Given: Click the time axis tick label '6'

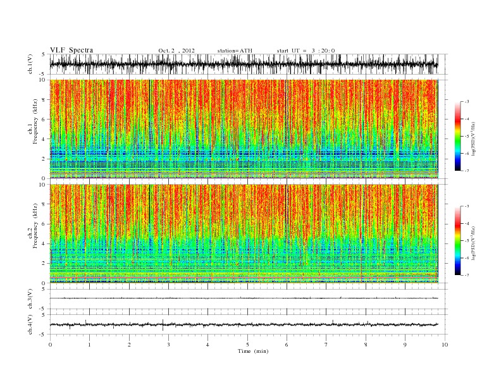Looking at the screenshot, I should pyautogui.click(x=287, y=345).
